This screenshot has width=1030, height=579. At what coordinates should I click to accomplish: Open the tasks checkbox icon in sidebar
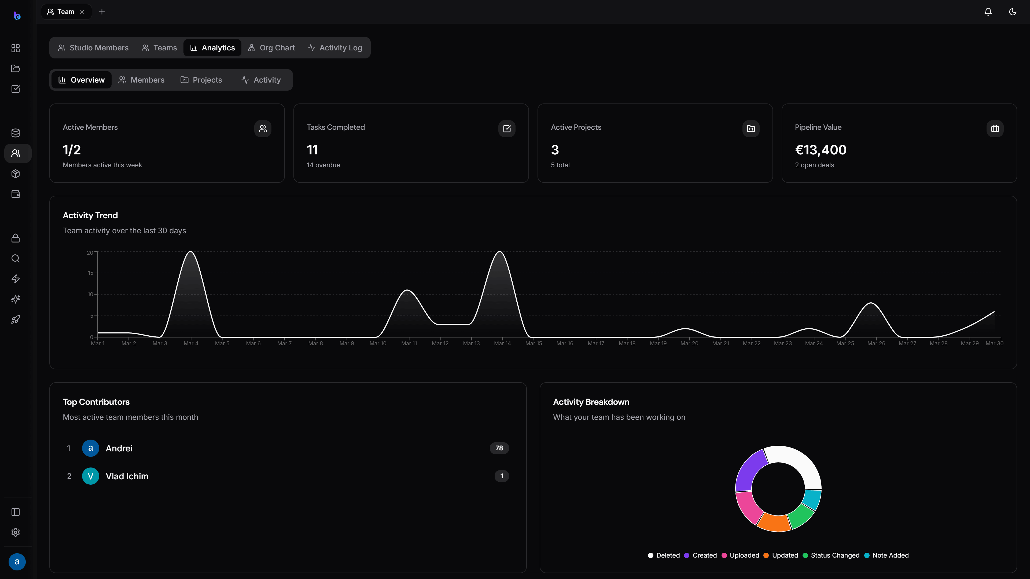(16, 89)
